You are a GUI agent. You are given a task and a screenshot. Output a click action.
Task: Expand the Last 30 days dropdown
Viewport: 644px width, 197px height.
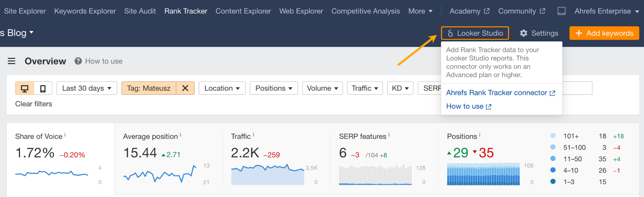click(87, 88)
